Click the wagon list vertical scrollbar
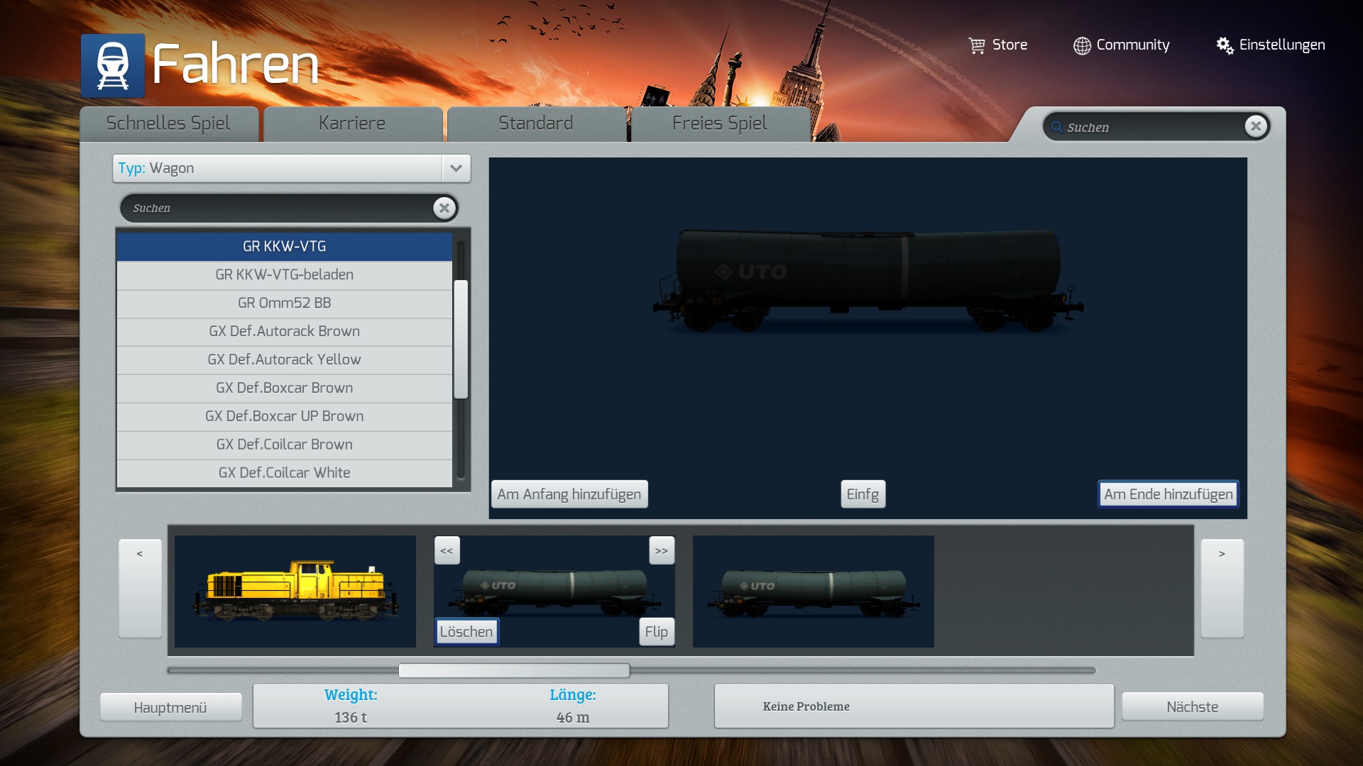The image size is (1363, 766). pyautogui.click(x=461, y=339)
